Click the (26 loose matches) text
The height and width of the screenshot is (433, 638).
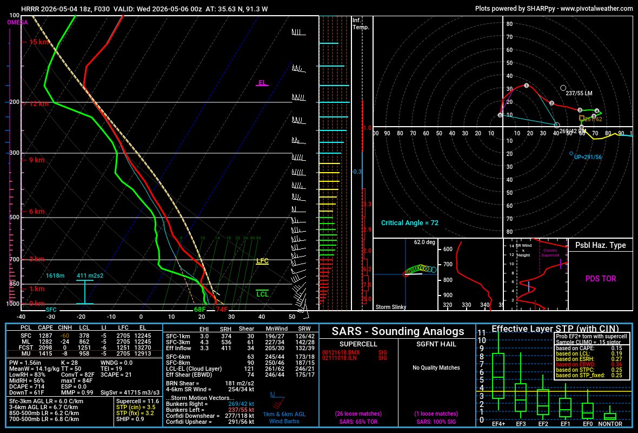(x=358, y=414)
